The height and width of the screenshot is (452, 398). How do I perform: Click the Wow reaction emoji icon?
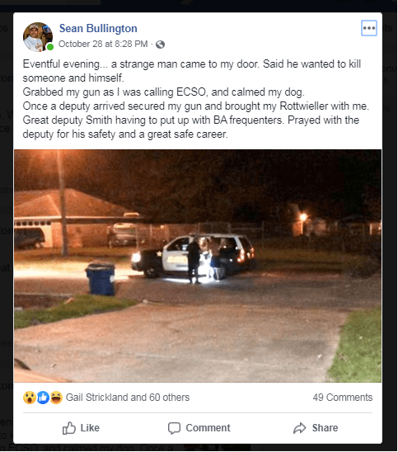click(30, 398)
